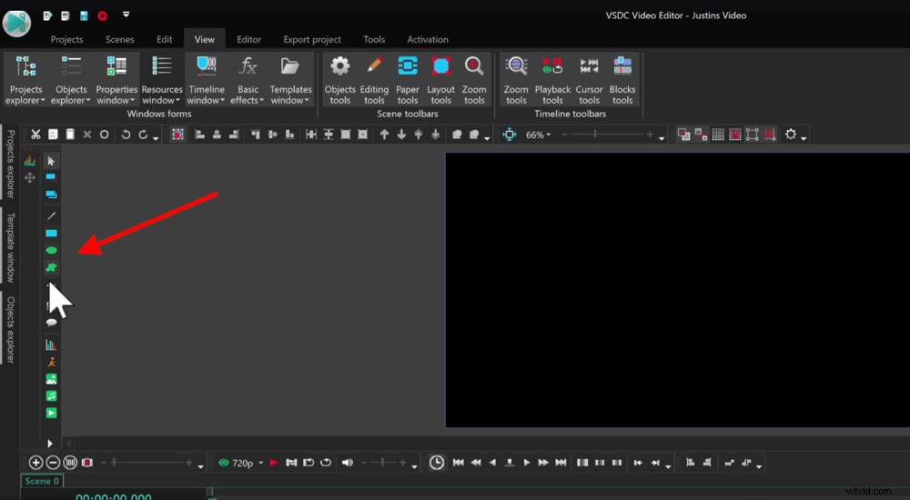
Task: Add a Tooltip speech bubble object
Action: [51, 323]
